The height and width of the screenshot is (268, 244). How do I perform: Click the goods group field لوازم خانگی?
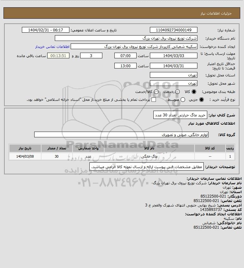(121, 135)
